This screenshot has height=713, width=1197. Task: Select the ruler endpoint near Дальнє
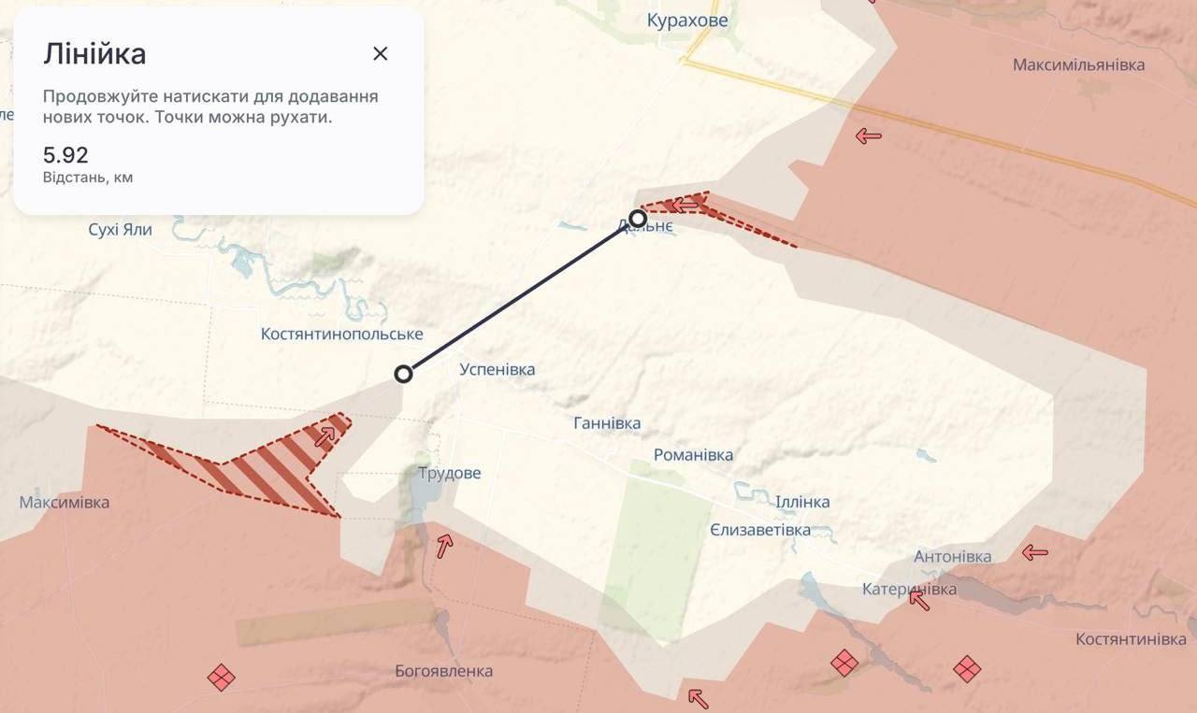638,220
